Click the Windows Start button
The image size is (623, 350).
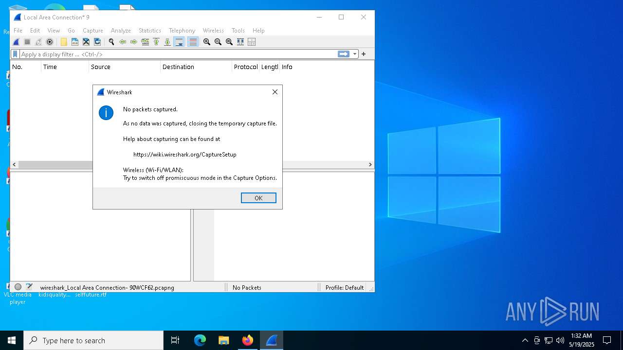point(12,340)
